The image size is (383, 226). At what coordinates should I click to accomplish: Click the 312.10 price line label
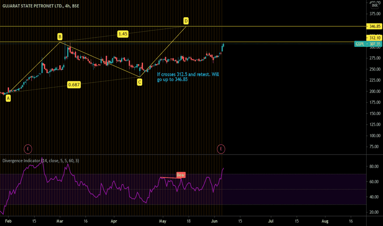click(x=375, y=38)
